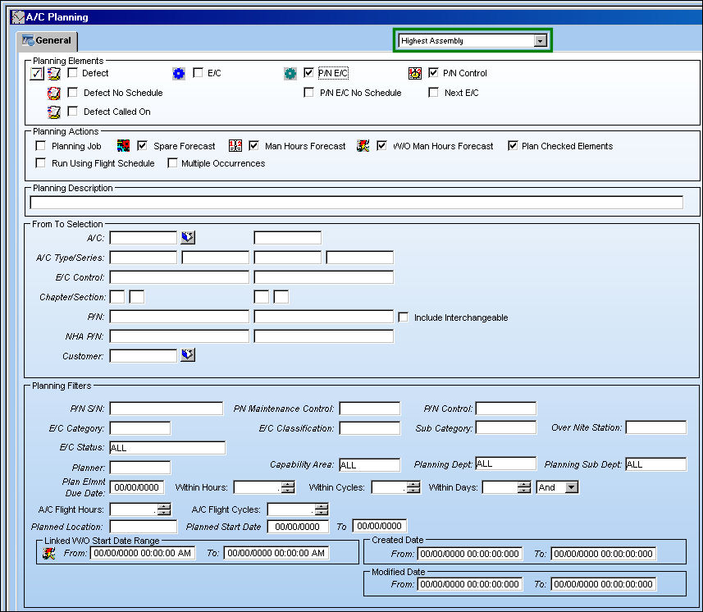Click the Defect notepad icon
The width and height of the screenshot is (703, 612).
[x=54, y=74]
